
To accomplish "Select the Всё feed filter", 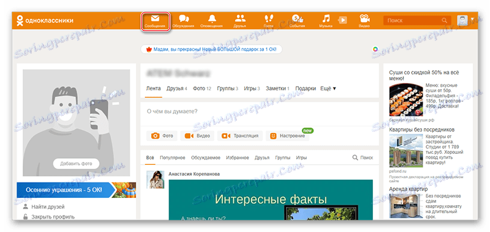I will point(150,158).
